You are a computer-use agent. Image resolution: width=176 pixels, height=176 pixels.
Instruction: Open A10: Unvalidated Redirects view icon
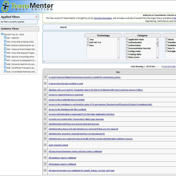click(5, 71)
